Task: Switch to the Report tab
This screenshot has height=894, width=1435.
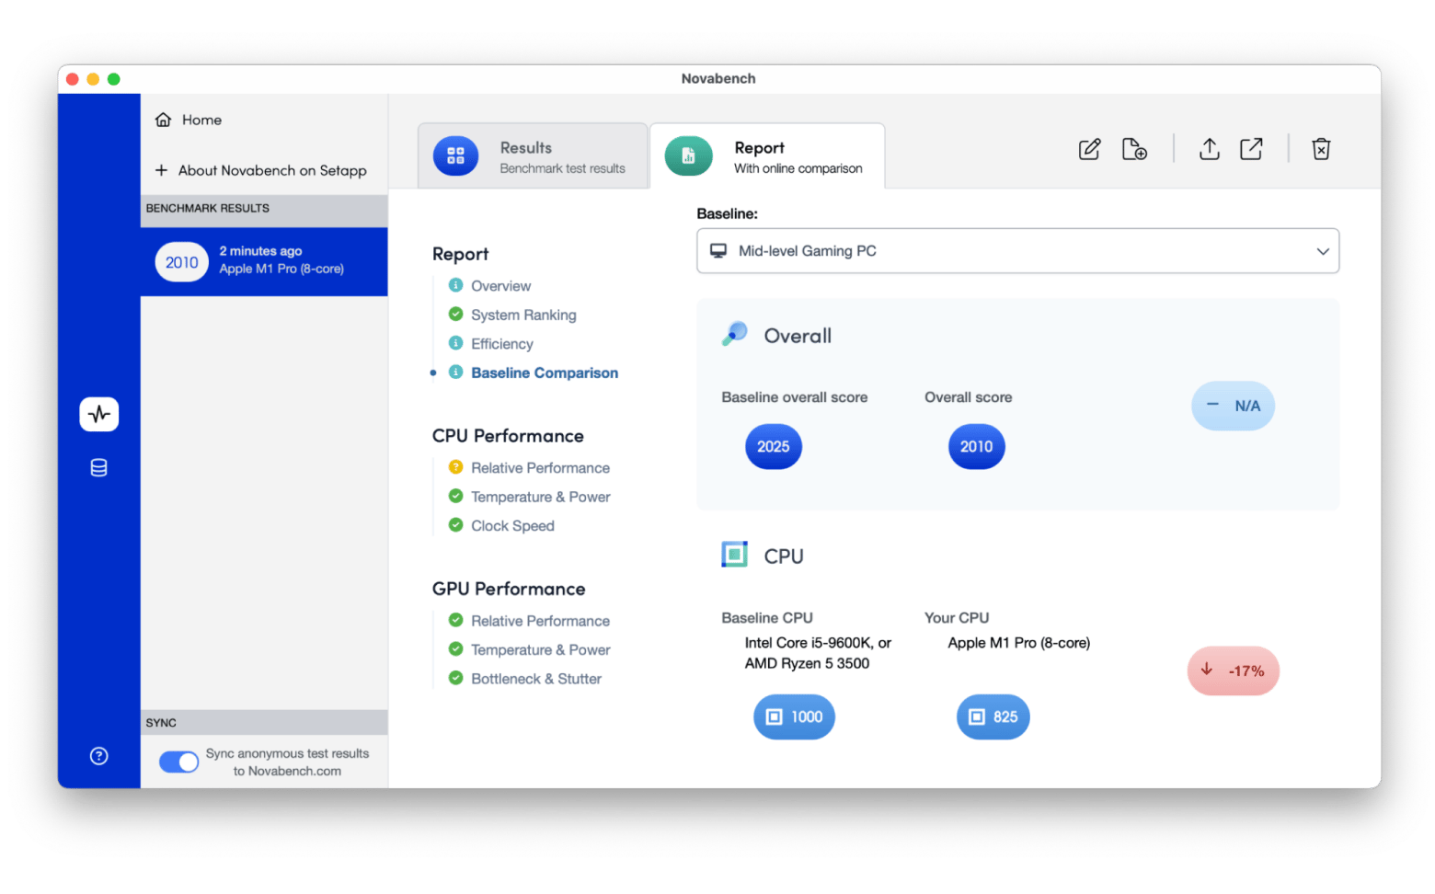Action: point(767,156)
